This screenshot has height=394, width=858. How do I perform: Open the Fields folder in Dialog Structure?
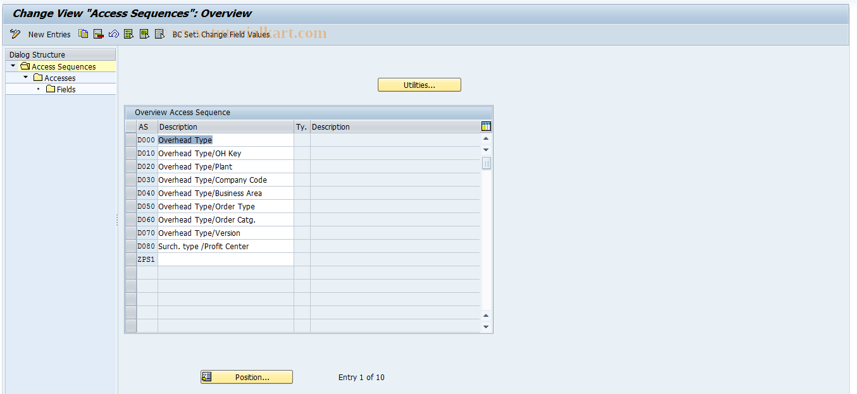coord(61,89)
